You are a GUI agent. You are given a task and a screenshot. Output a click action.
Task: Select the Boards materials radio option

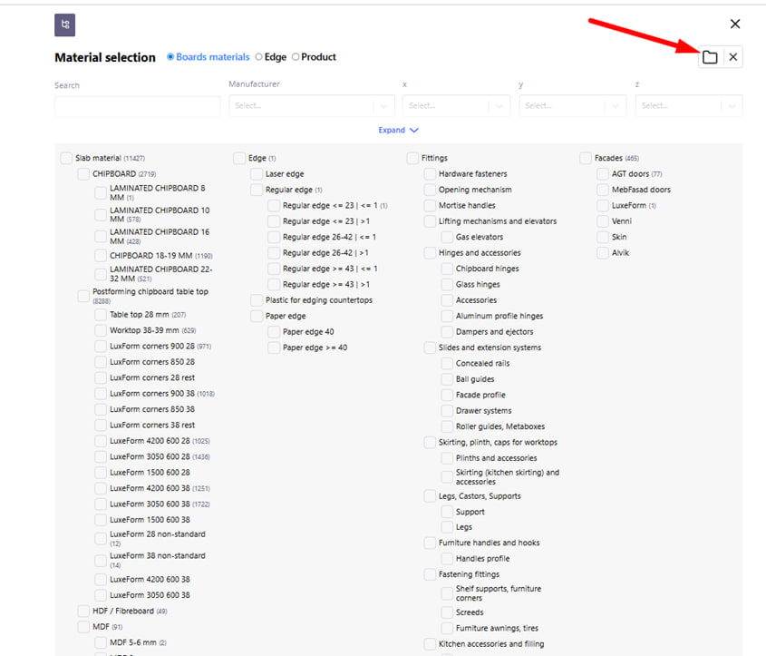tap(171, 57)
